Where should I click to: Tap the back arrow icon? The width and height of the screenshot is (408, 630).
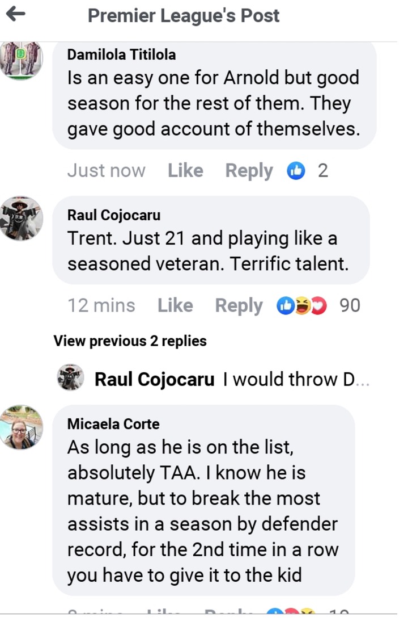coord(16,15)
